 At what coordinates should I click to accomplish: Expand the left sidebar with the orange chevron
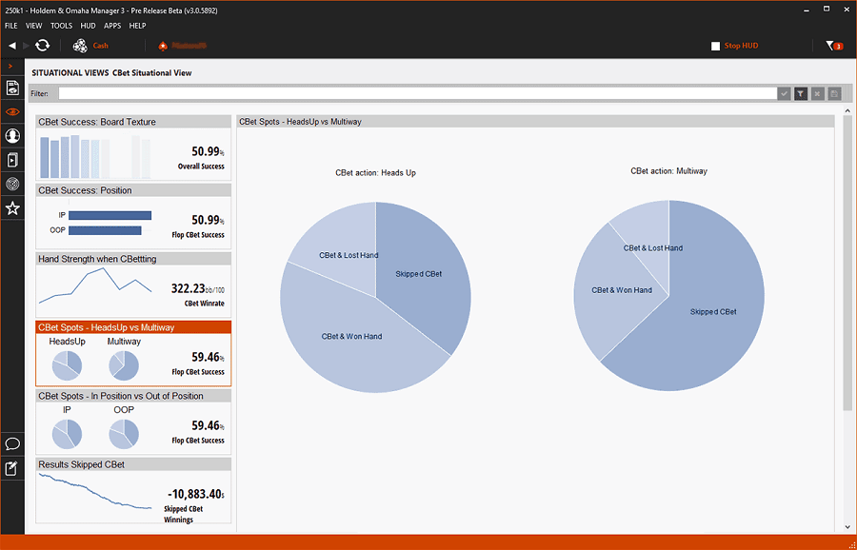(10, 67)
